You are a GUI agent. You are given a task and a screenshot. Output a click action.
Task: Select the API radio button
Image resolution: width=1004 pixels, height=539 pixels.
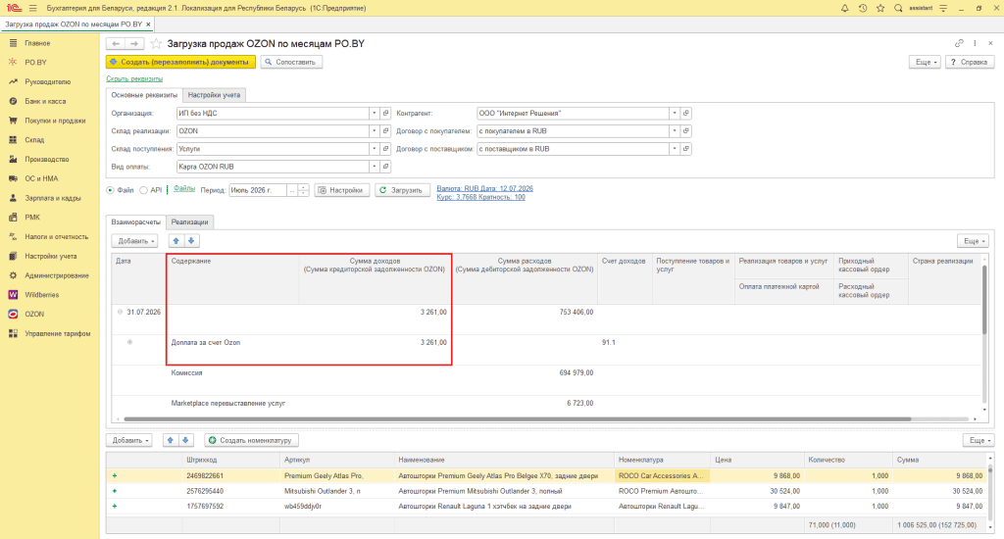(x=143, y=190)
